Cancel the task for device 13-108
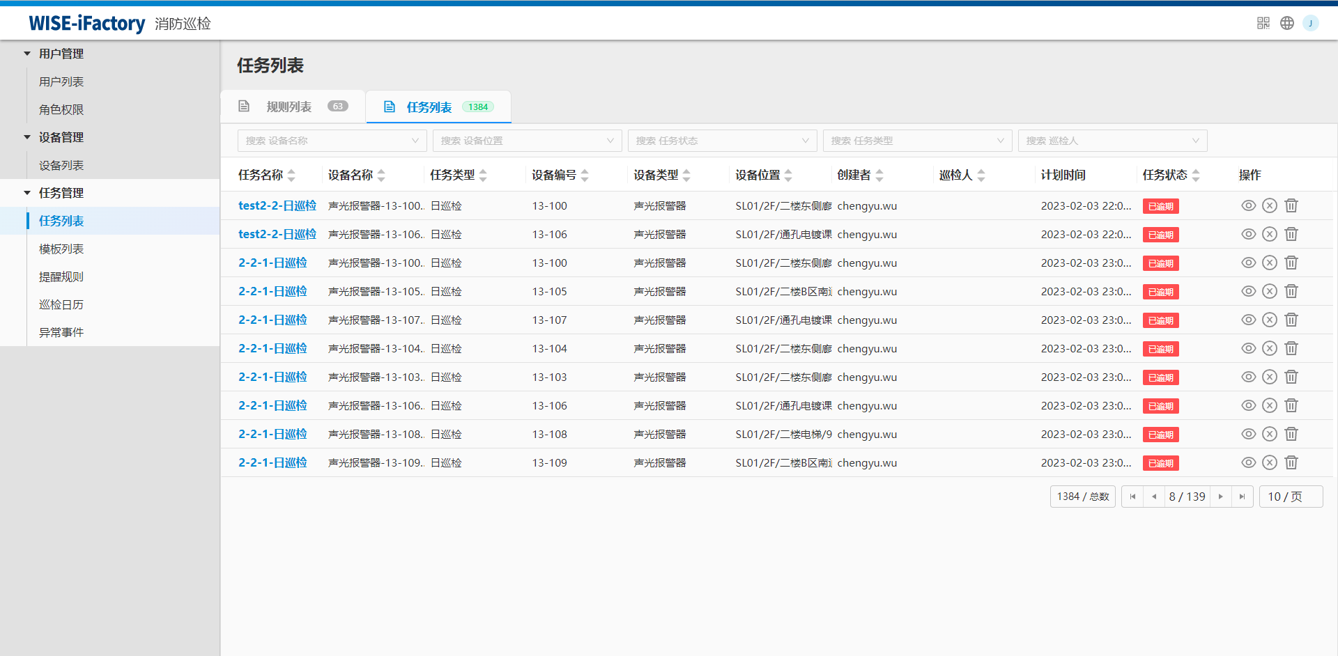Screen dimensions: 1338x656 tap(1269, 435)
